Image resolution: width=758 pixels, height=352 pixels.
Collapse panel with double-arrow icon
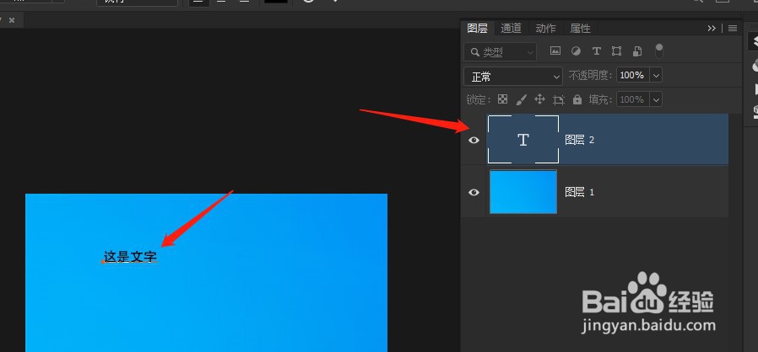pos(712,29)
